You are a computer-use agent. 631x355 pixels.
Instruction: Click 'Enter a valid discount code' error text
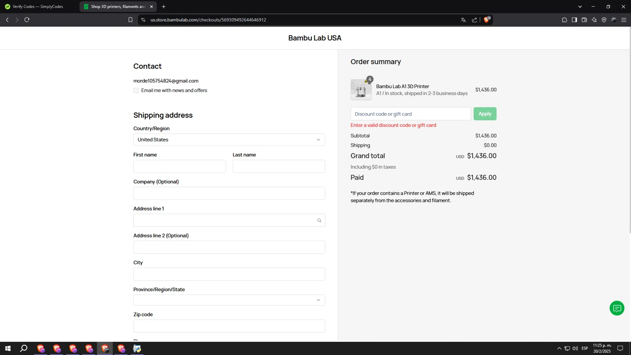(x=393, y=125)
